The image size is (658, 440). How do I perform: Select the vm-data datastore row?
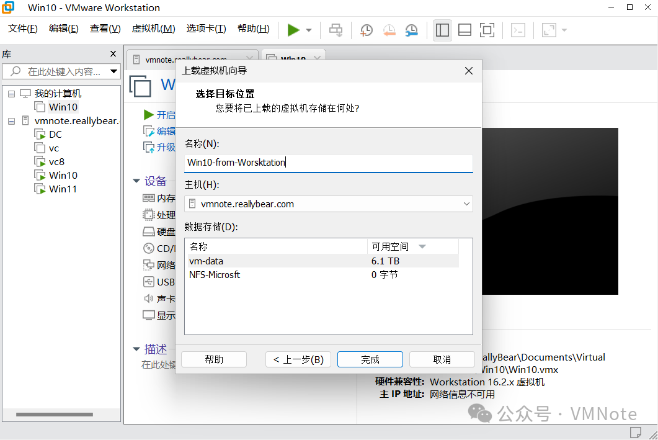tap(323, 261)
